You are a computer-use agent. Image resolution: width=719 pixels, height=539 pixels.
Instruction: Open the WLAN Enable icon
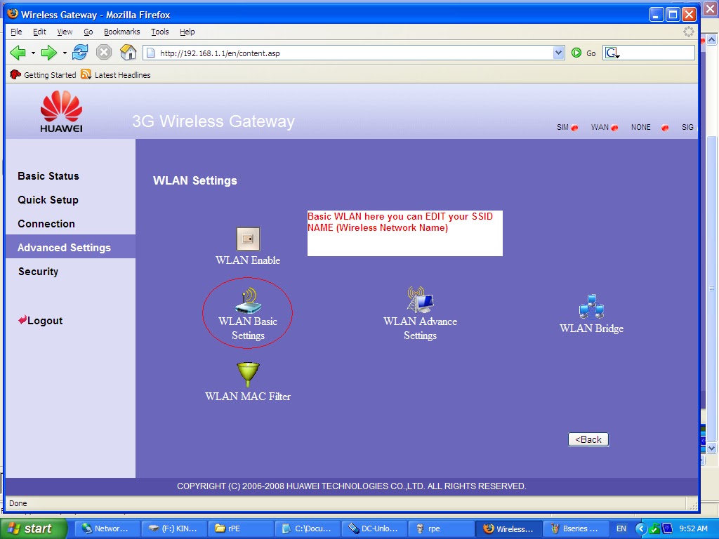(x=248, y=239)
